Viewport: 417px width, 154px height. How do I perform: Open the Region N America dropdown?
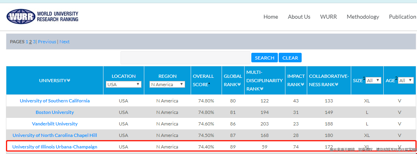167,85
